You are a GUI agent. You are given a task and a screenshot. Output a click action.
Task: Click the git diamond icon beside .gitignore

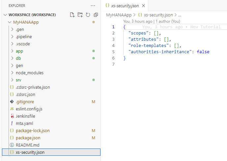(12, 102)
